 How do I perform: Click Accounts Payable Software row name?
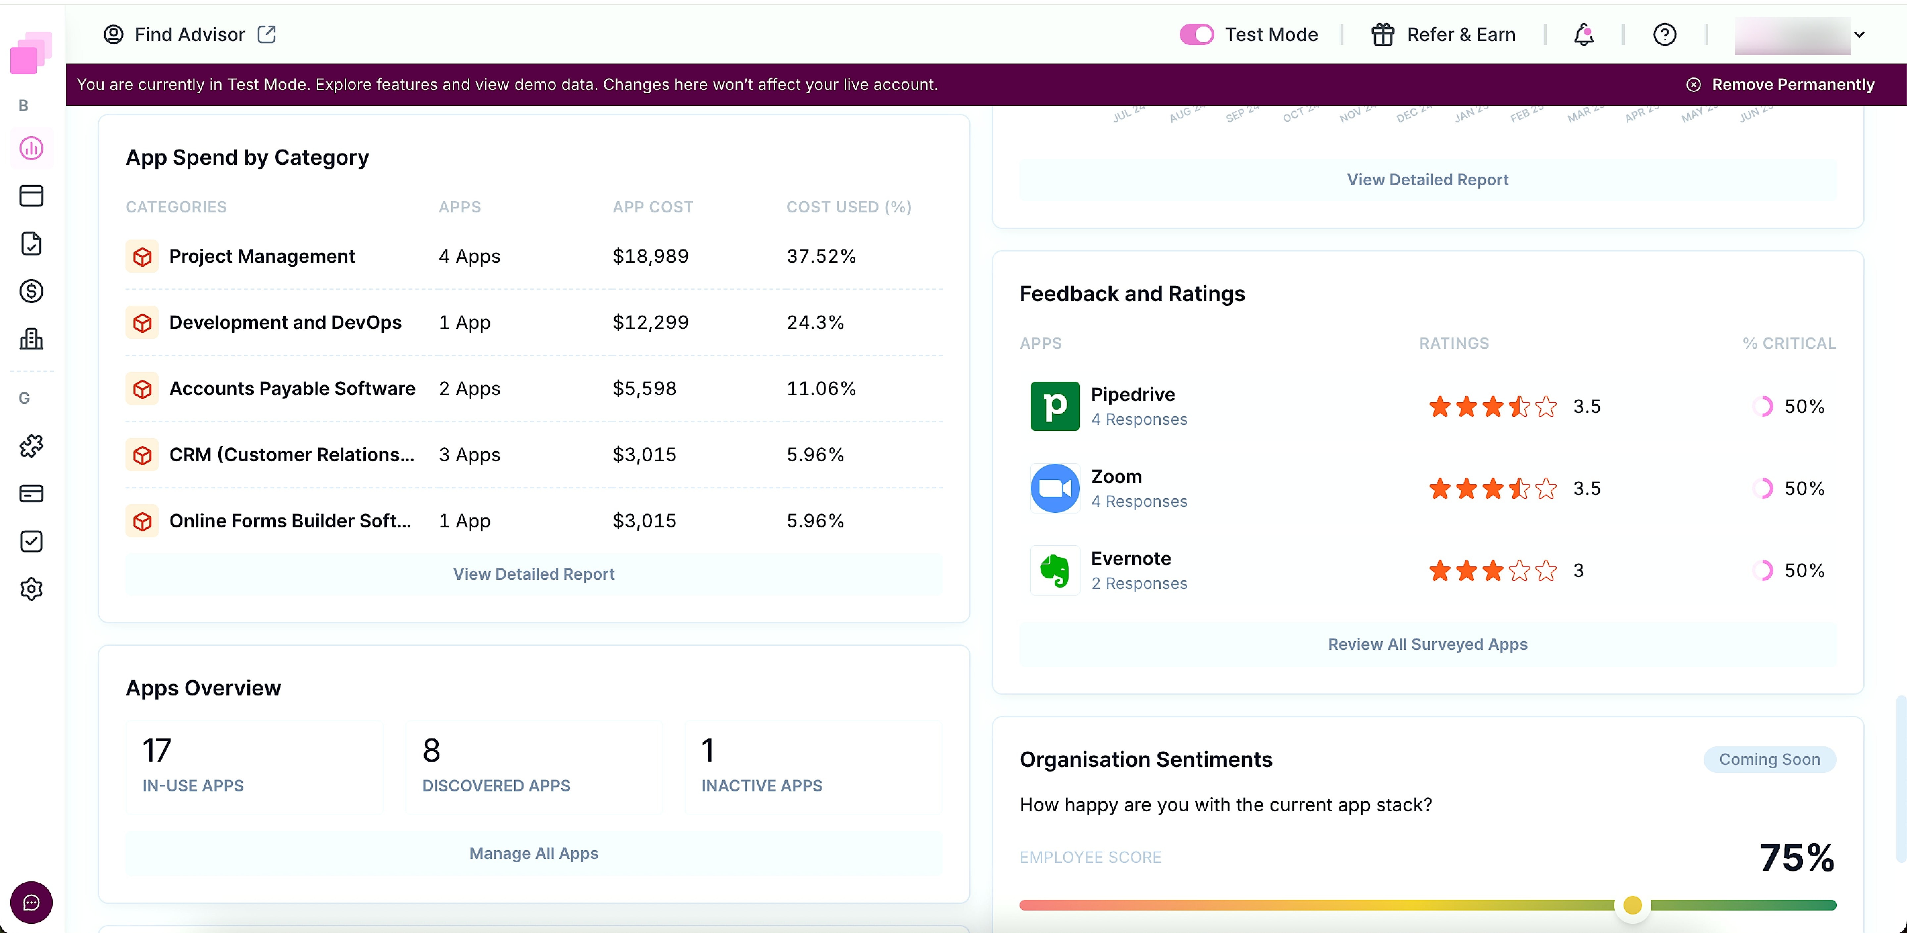pyautogui.click(x=292, y=389)
